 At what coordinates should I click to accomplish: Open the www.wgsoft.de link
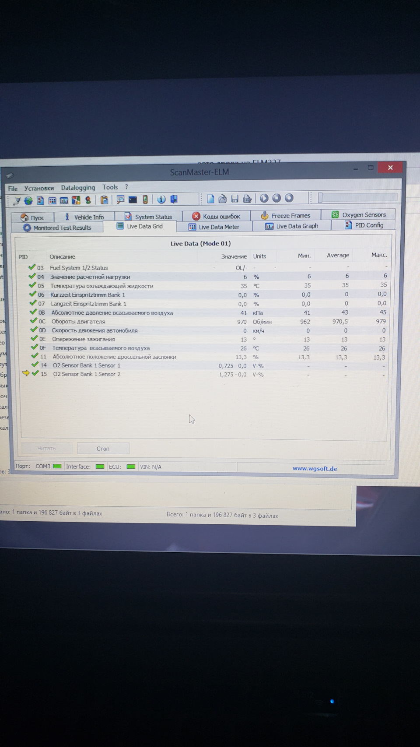315,469
